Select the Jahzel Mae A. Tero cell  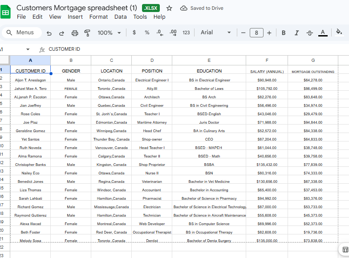tap(30, 86)
